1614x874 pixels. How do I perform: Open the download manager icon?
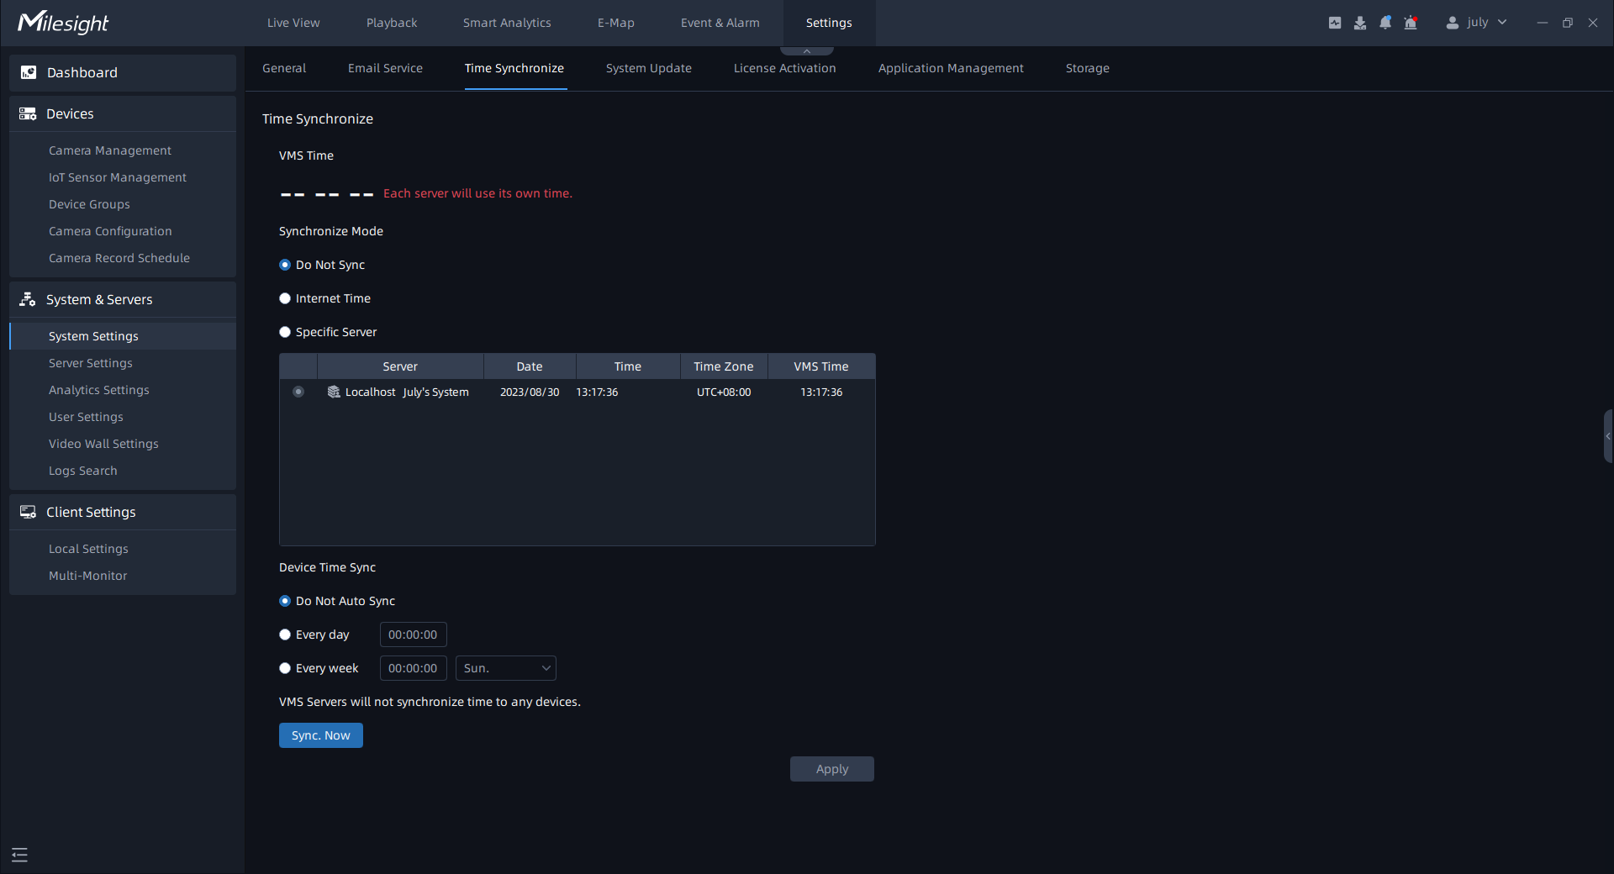pyautogui.click(x=1360, y=23)
